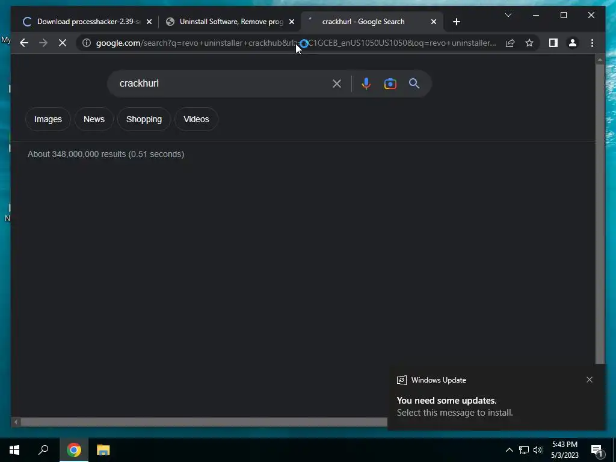Image resolution: width=616 pixels, height=462 pixels.
Task: Open the network tray icon
Action: [524, 450]
